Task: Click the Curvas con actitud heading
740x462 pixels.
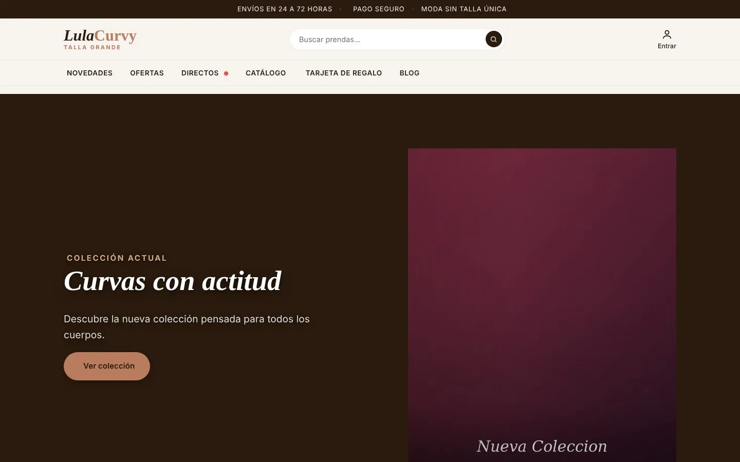Action: 173,281
